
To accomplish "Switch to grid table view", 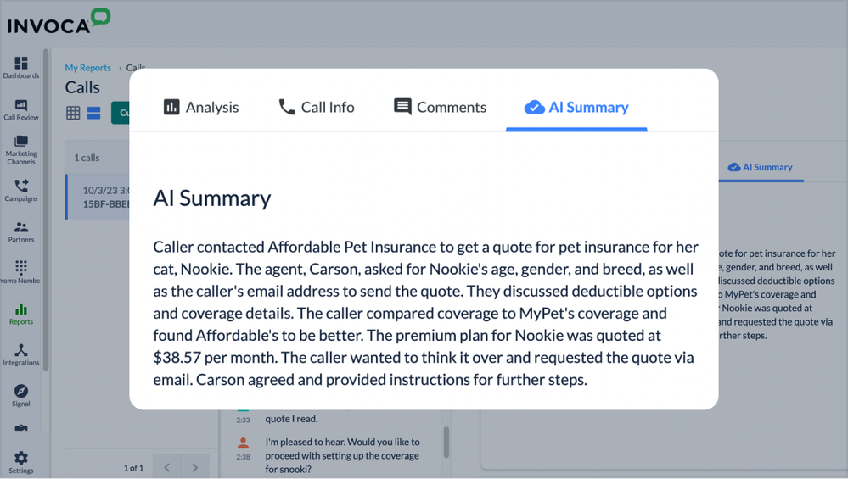I will click(74, 113).
